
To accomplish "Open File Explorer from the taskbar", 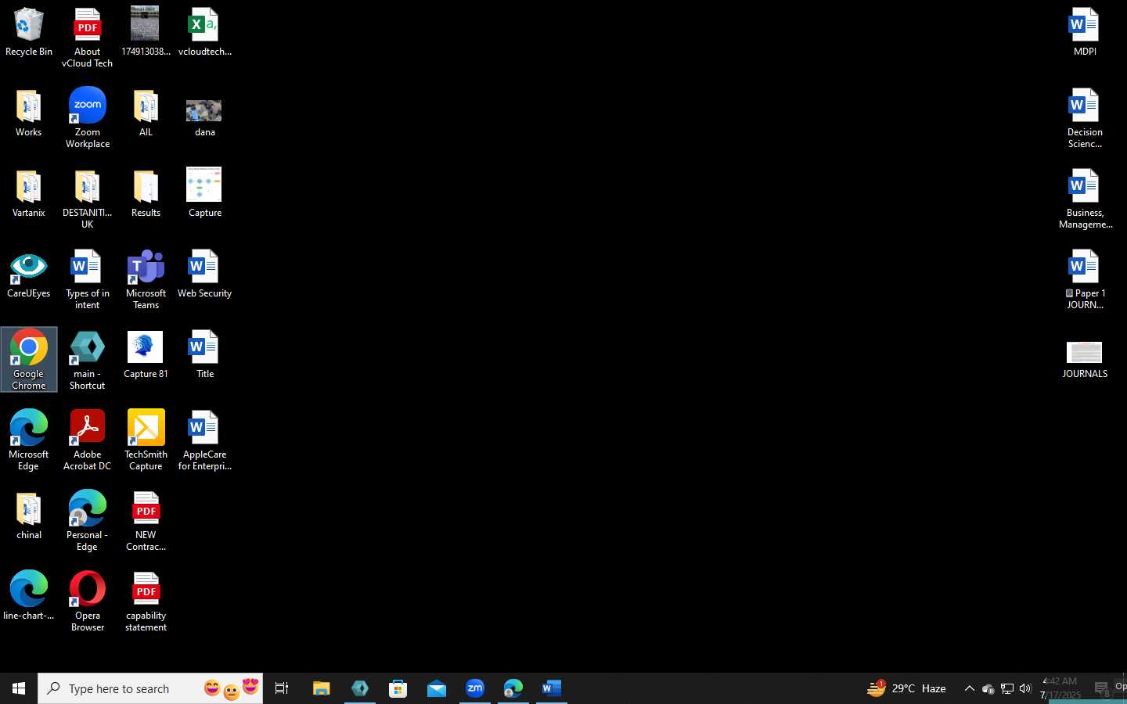I will pos(321,688).
